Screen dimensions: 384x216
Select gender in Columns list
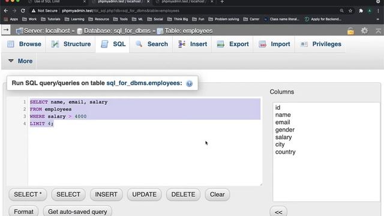click(x=285, y=130)
